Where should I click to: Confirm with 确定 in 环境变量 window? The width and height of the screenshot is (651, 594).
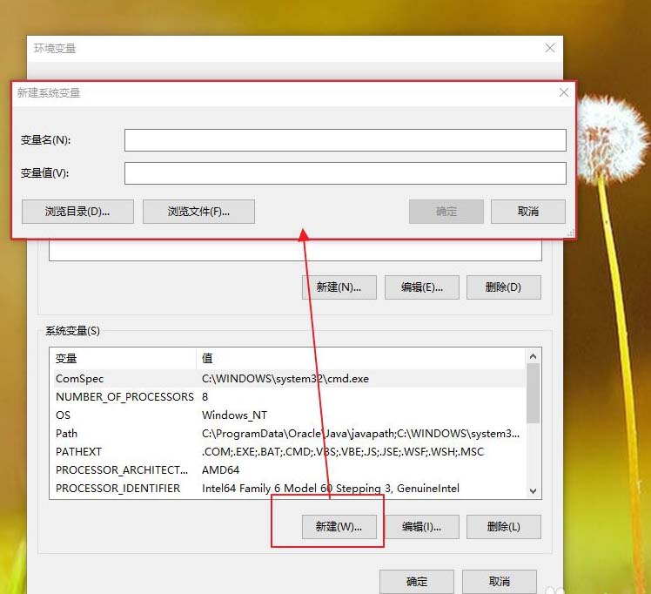click(416, 582)
